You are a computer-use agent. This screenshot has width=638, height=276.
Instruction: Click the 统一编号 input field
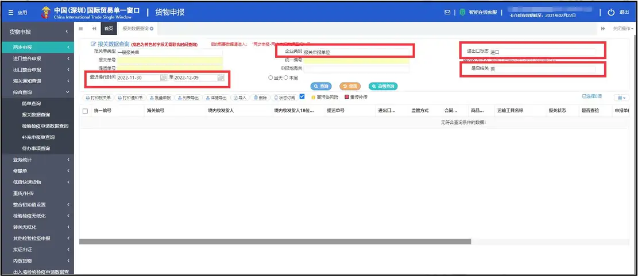357,61
